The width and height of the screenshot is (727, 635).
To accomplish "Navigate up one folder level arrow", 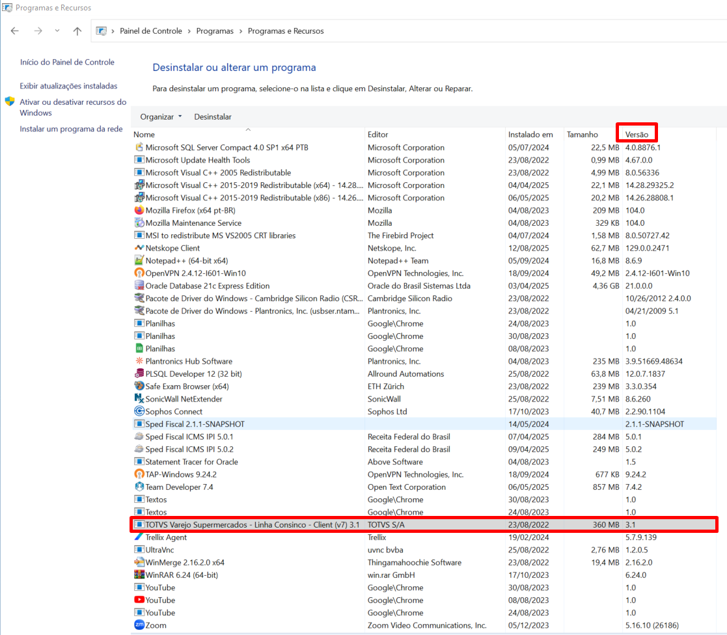I will click(77, 31).
